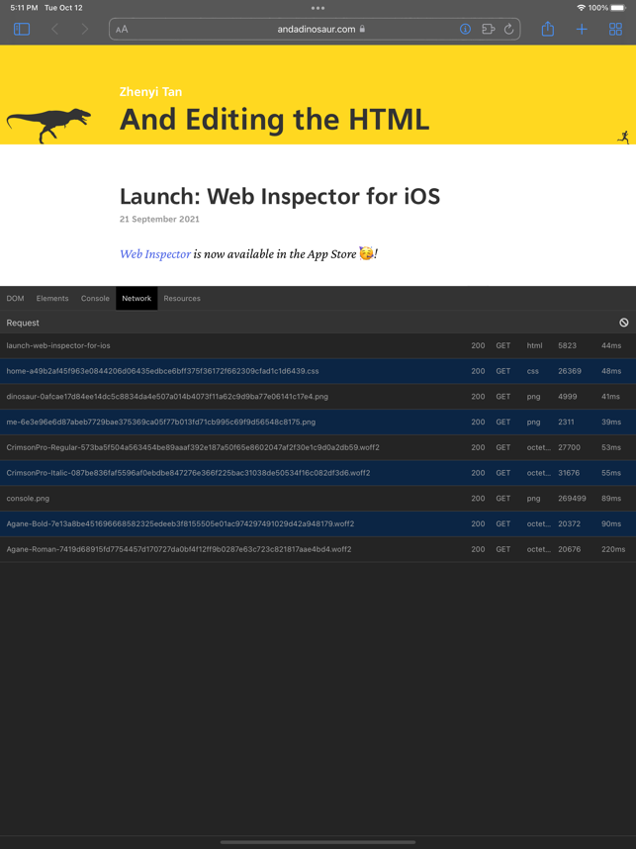The image size is (636, 849).
Task: Tap the css type cell
Action: (x=532, y=371)
